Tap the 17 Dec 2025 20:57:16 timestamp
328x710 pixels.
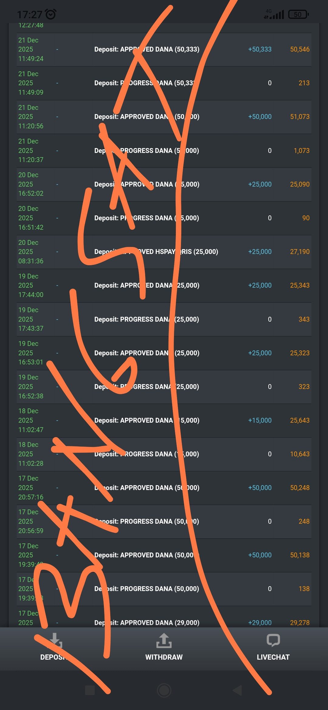coord(30,488)
